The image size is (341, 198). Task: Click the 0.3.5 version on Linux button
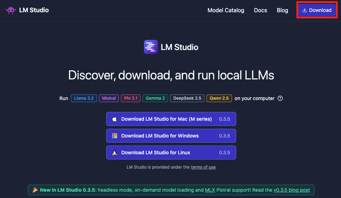pos(224,153)
